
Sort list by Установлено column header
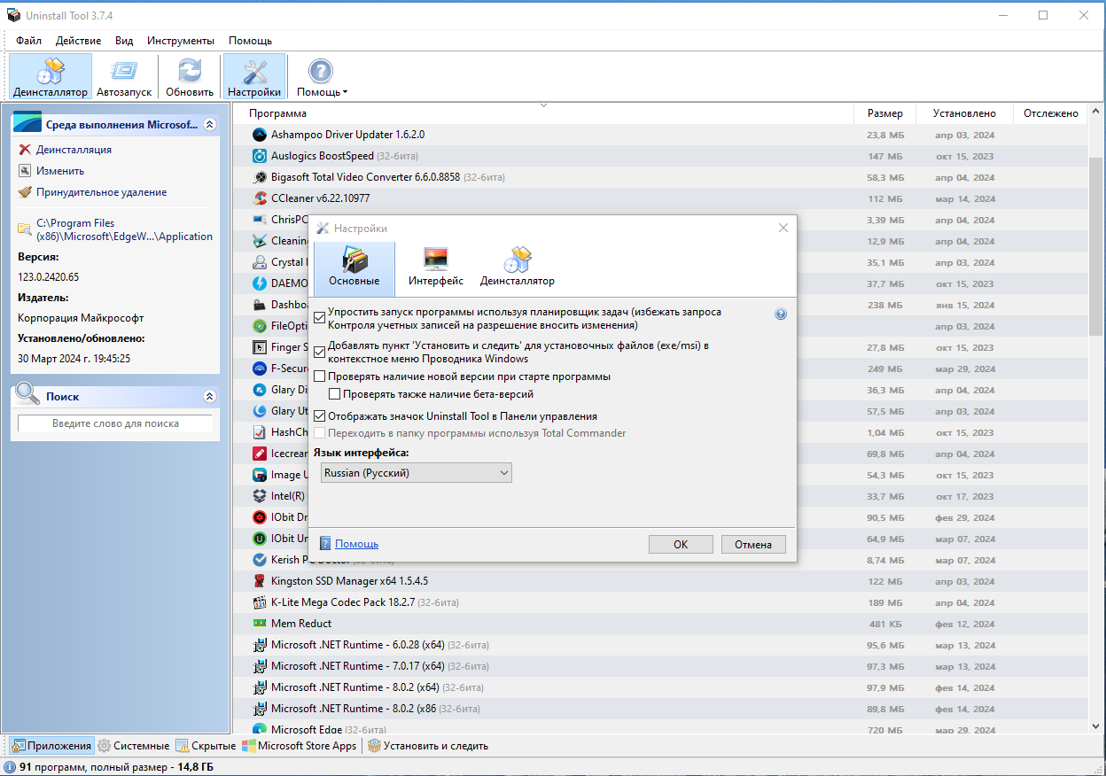[x=964, y=113]
